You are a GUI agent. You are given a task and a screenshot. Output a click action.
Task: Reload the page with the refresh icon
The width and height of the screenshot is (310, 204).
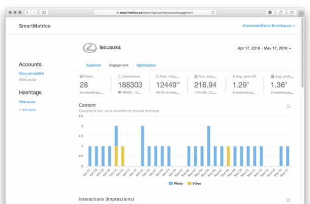213,13
